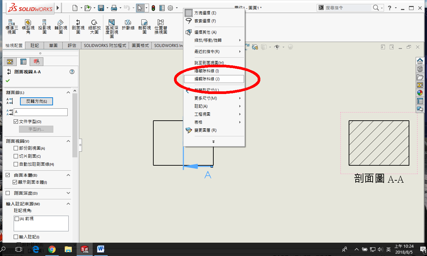Select the 折斷線 tool
This screenshot has height=256, width=427.
128,25
